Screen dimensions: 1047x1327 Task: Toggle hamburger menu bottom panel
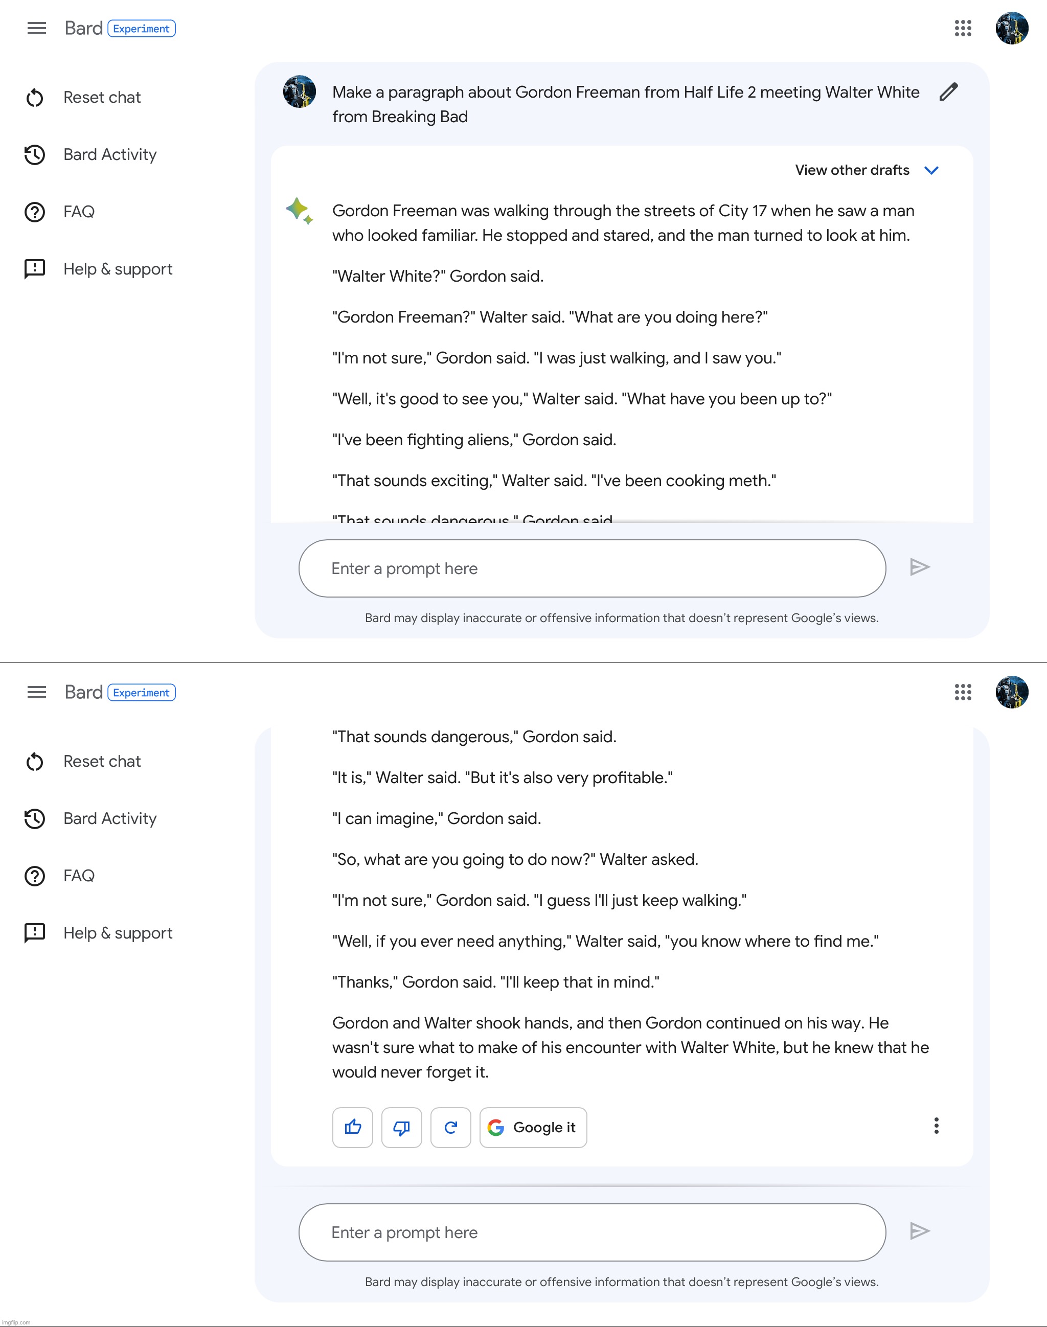[x=36, y=692]
